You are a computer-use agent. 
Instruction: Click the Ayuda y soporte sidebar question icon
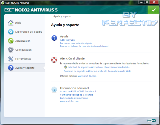(11, 68)
